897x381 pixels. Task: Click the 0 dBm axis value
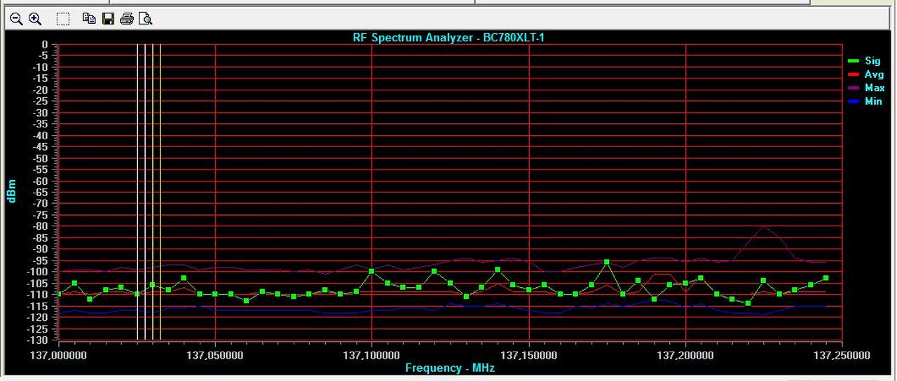[45, 45]
